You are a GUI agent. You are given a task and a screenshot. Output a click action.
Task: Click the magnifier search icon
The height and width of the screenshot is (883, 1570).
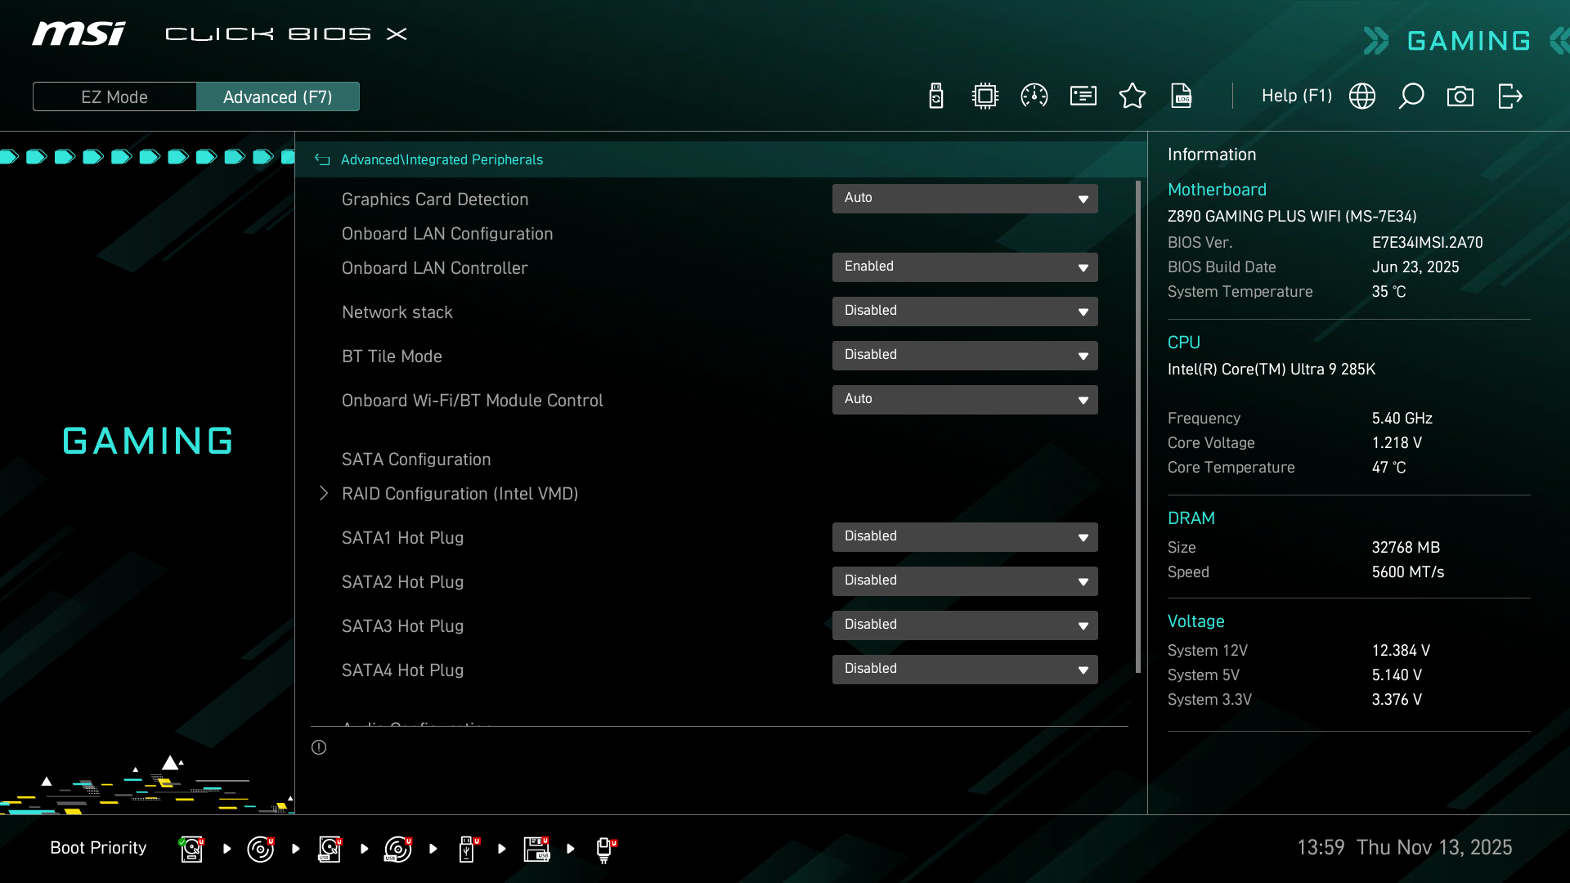click(x=1411, y=96)
